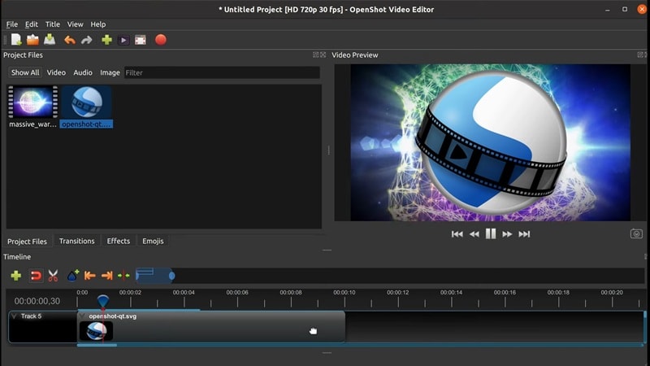This screenshot has width=650, height=366.
Task: Fast forward the video preview
Action: tap(507, 234)
